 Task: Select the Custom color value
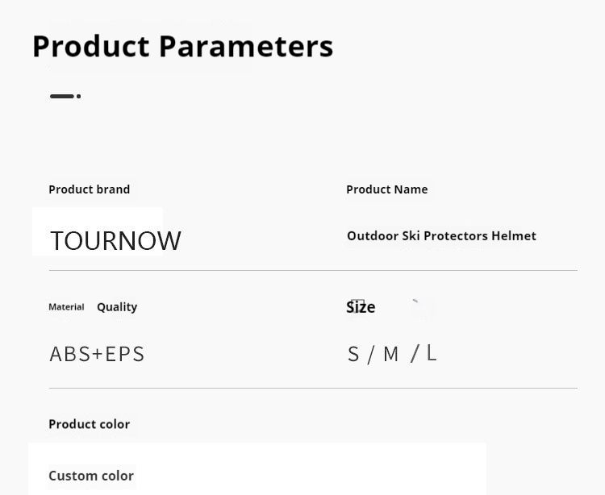[x=91, y=476]
